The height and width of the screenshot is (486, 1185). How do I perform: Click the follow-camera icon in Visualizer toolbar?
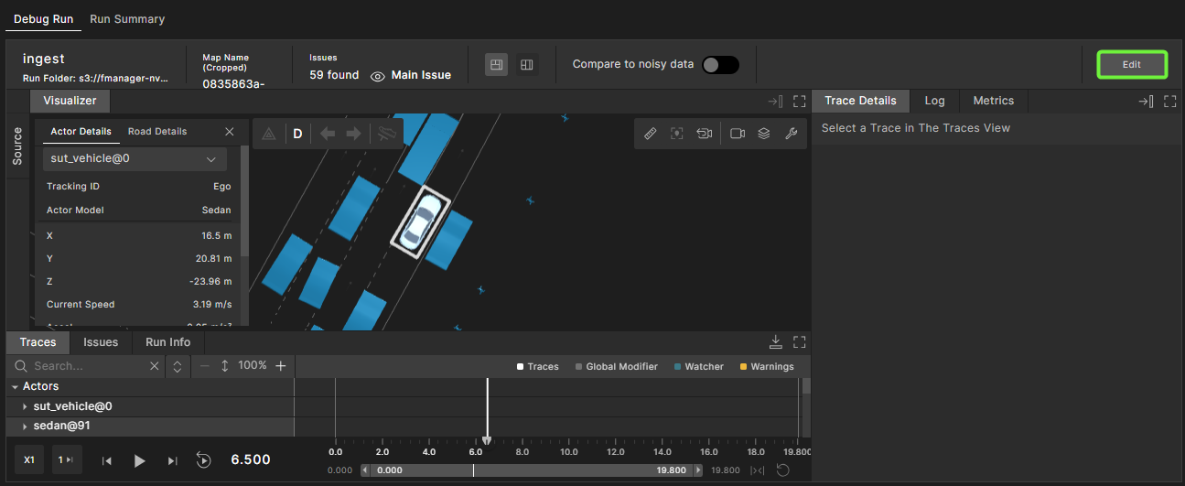704,134
